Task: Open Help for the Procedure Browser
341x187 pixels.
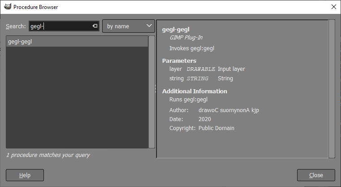Action: [x=25, y=175]
